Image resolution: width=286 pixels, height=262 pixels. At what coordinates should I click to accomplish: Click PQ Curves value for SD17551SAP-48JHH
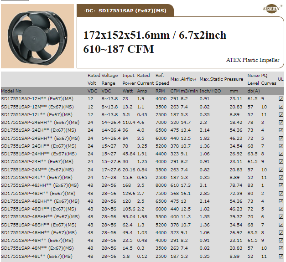coord(263,185)
